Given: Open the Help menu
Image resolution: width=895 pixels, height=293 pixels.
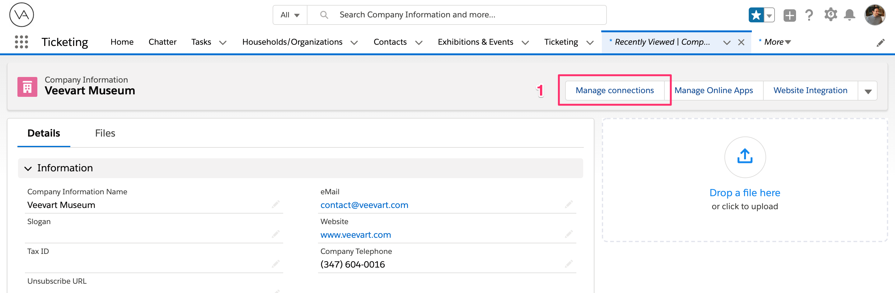Looking at the screenshot, I should click(x=809, y=15).
